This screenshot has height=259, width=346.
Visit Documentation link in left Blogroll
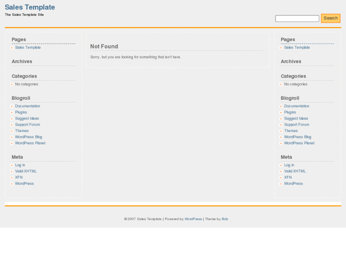click(28, 106)
